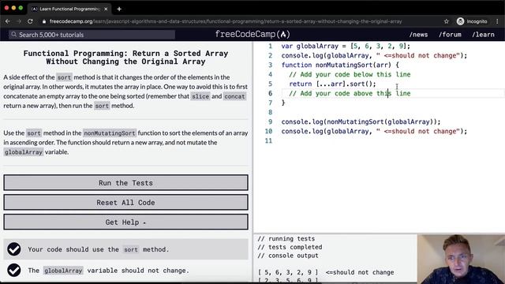The height and width of the screenshot is (284, 505).
Task: Click line 5 return [...arr].sort();
Action: [x=332, y=84]
